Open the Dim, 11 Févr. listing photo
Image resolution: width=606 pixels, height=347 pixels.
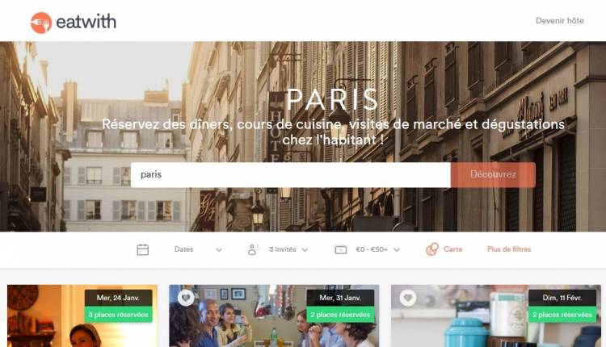496,316
